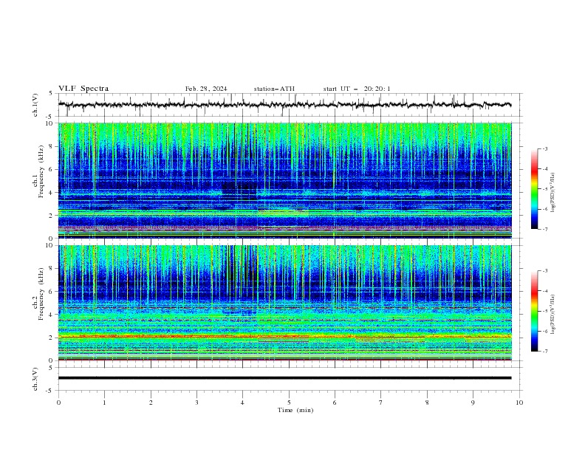585x452 pixels.
Task: Click time axis tick label "10"
Action: [x=519, y=403]
